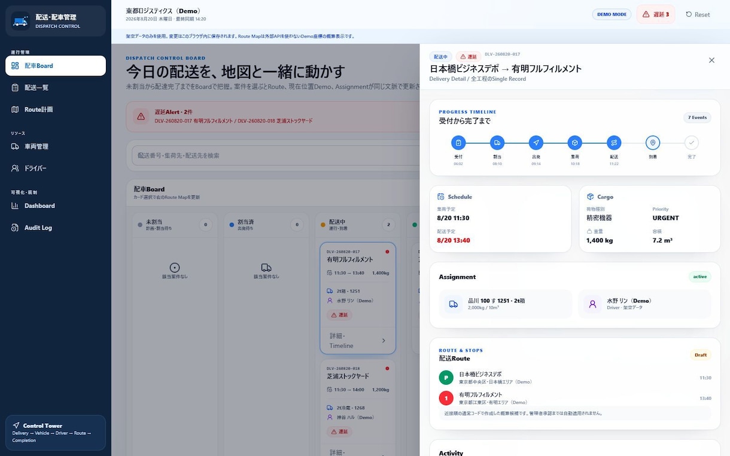Click the 配送番号 search field
The image size is (730, 456).
(275, 155)
